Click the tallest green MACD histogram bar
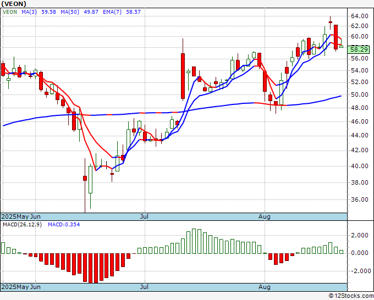This screenshot has height=300, width=374. (194, 241)
